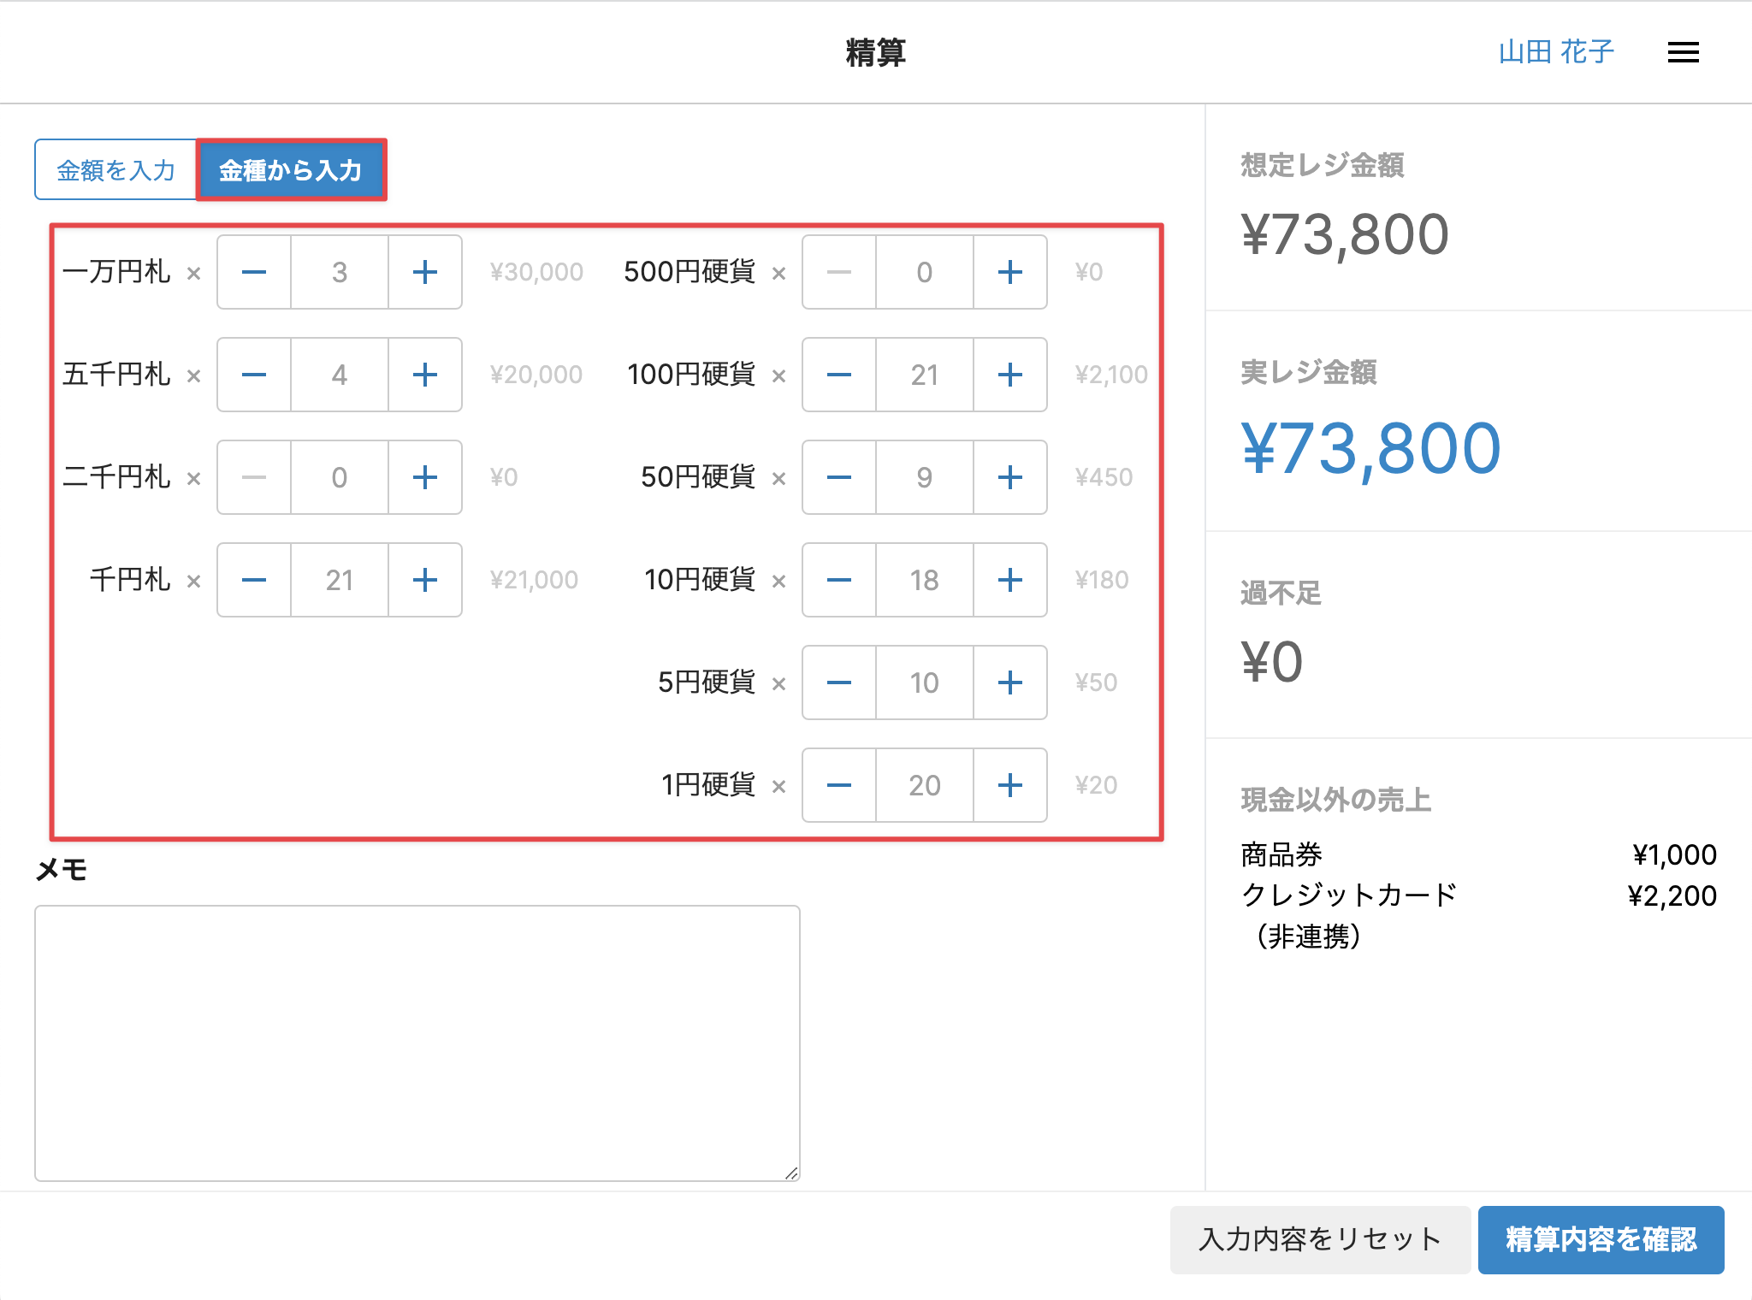Increase the 50円硬貨 coin count
Screen dimensions: 1752x1300
[x=1009, y=477]
